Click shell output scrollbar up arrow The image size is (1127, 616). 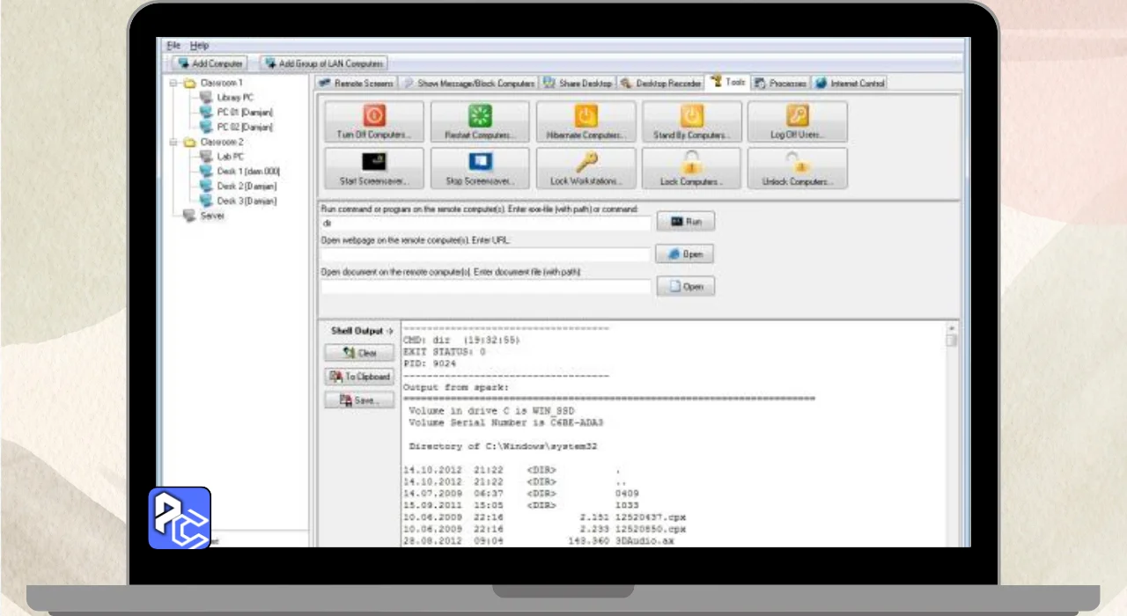(952, 327)
